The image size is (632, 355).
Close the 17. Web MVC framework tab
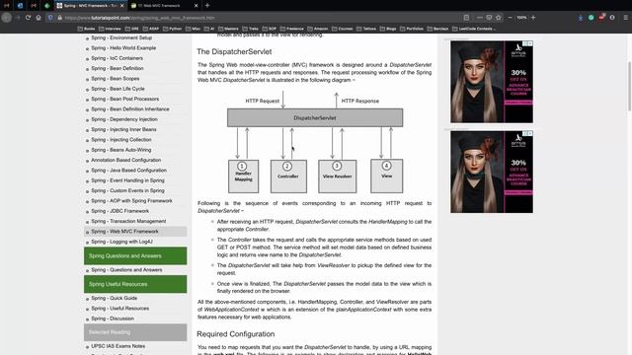click(x=196, y=6)
